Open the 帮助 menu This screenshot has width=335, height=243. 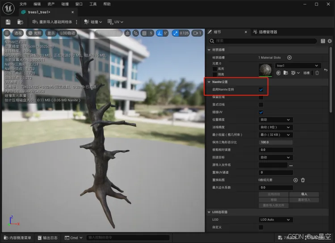coord(107,4)
